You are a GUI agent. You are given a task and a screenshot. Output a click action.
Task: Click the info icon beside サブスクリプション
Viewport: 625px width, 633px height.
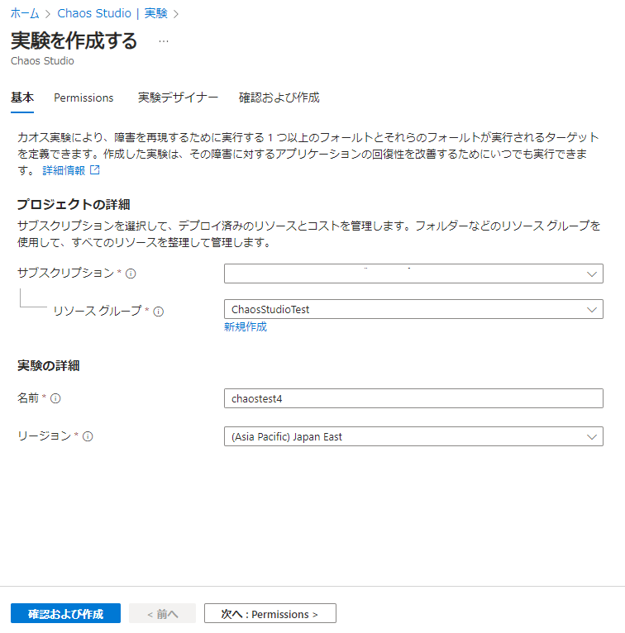(x=131, y=274)
